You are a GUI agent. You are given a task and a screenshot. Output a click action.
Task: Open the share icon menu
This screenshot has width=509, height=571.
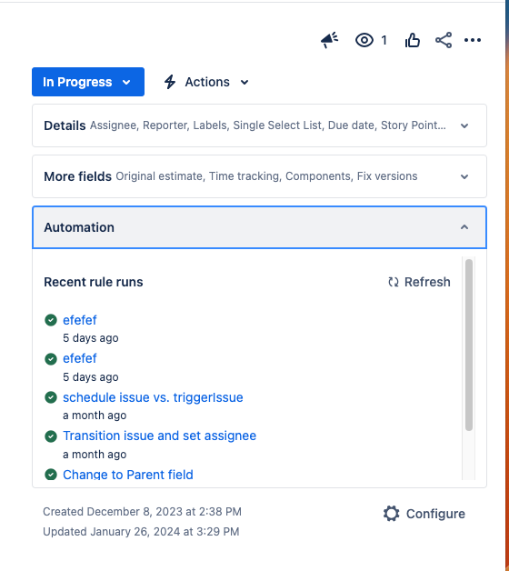pos(444,40)
